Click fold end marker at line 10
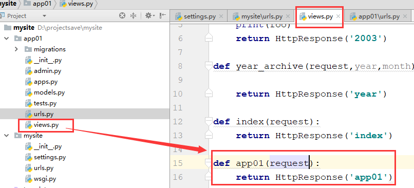This screenshot has height=188, width=414. tap(209, 93)
